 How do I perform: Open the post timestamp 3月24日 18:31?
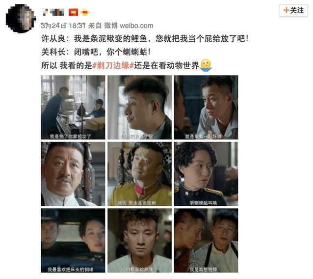pyautogui.click(x=63, y=26)
